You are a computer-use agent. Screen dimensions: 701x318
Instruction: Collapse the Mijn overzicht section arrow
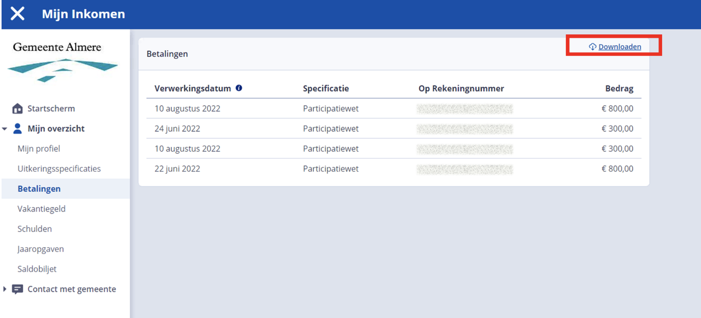coord(5,129)
